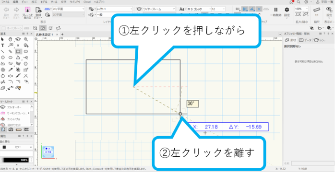335x175 pixels.
Task: Select the Mirror tool
Action: 10,76
